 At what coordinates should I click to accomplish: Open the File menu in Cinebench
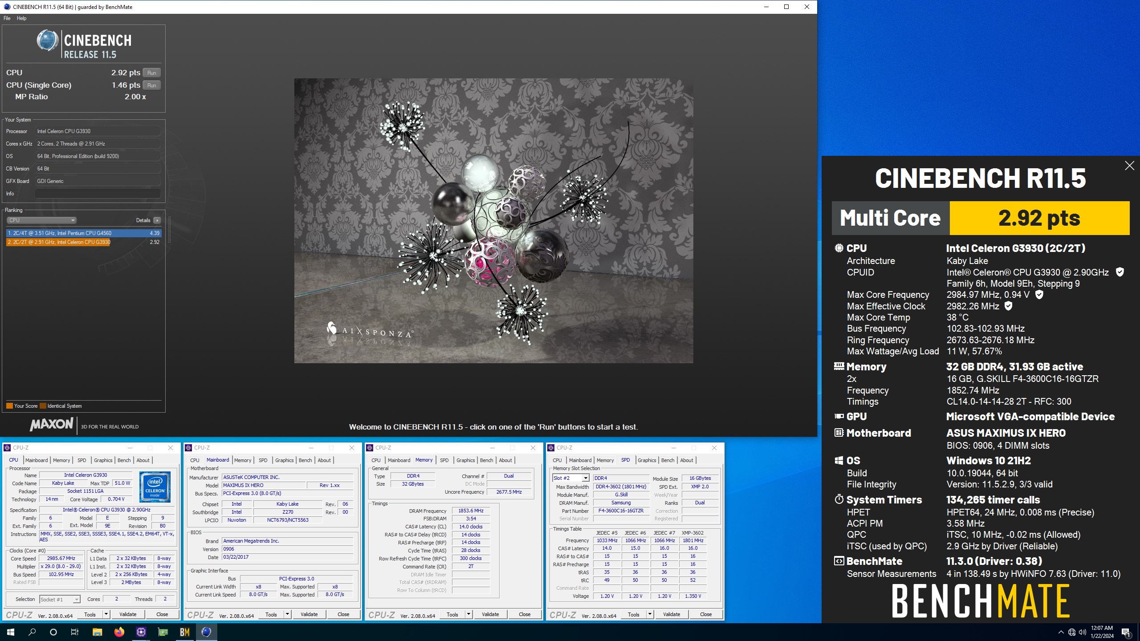point(7,18)
